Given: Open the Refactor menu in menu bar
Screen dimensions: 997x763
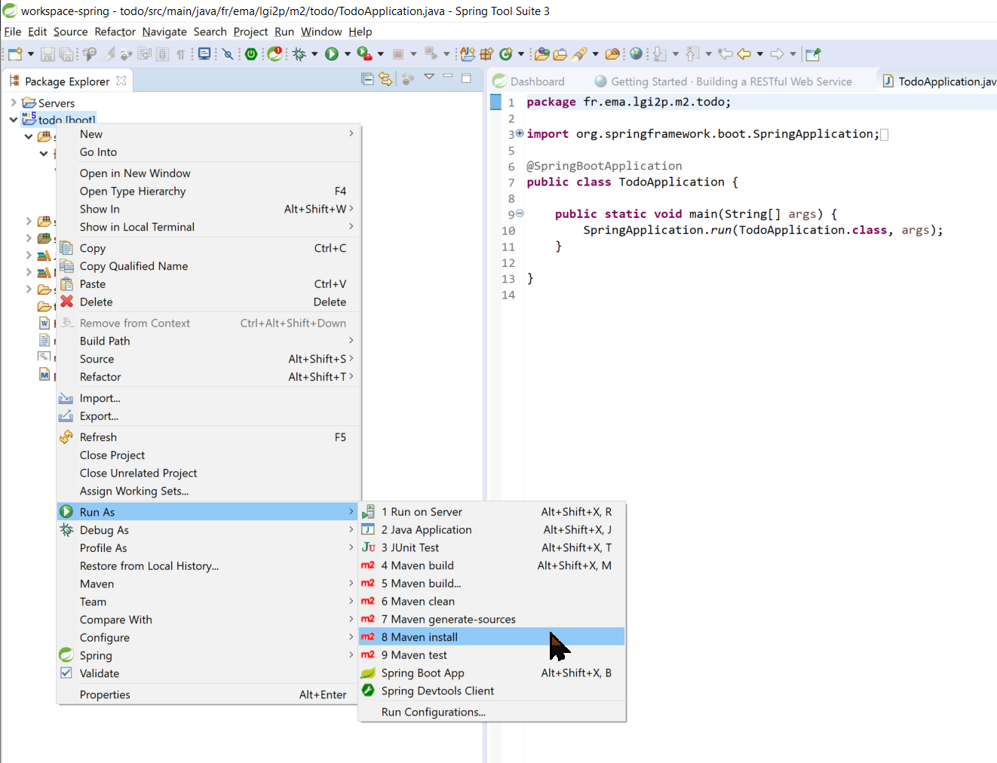Looking at the screenshot, I should click(x=115, y=32).
